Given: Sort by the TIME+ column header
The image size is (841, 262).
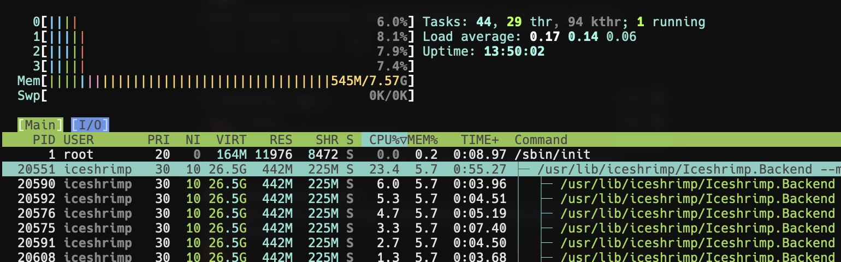Looking at the screenshot, I should point(480,140).
